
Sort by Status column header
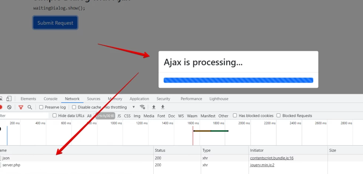tap(177, 150)
